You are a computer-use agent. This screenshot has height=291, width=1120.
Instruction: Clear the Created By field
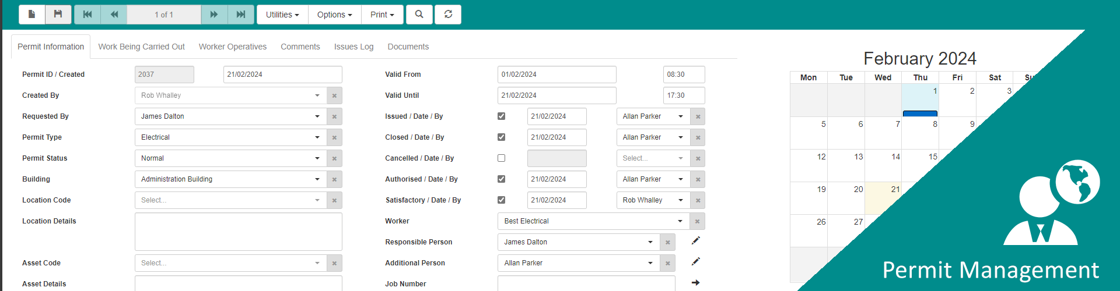(x=334, y=95)
